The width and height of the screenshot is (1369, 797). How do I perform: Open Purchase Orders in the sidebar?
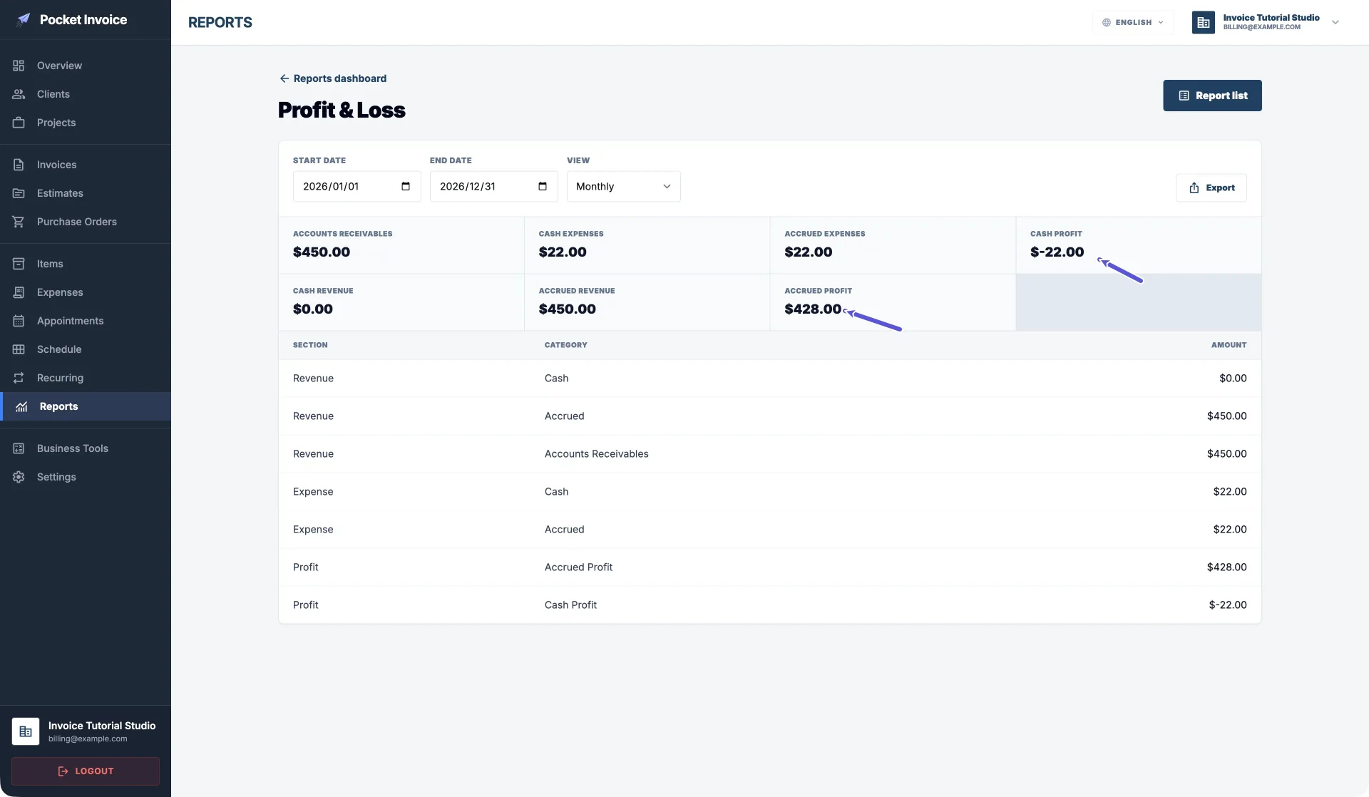point(86,222)
